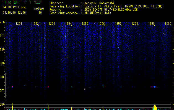174x110 pixels.
Task: Click the 0.6 kHz frequency label
Action: [x=2, y=105]
